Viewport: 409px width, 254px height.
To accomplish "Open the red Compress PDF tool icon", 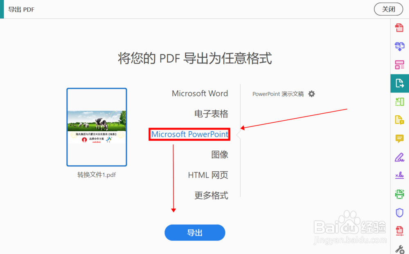I will click(399, 231).
